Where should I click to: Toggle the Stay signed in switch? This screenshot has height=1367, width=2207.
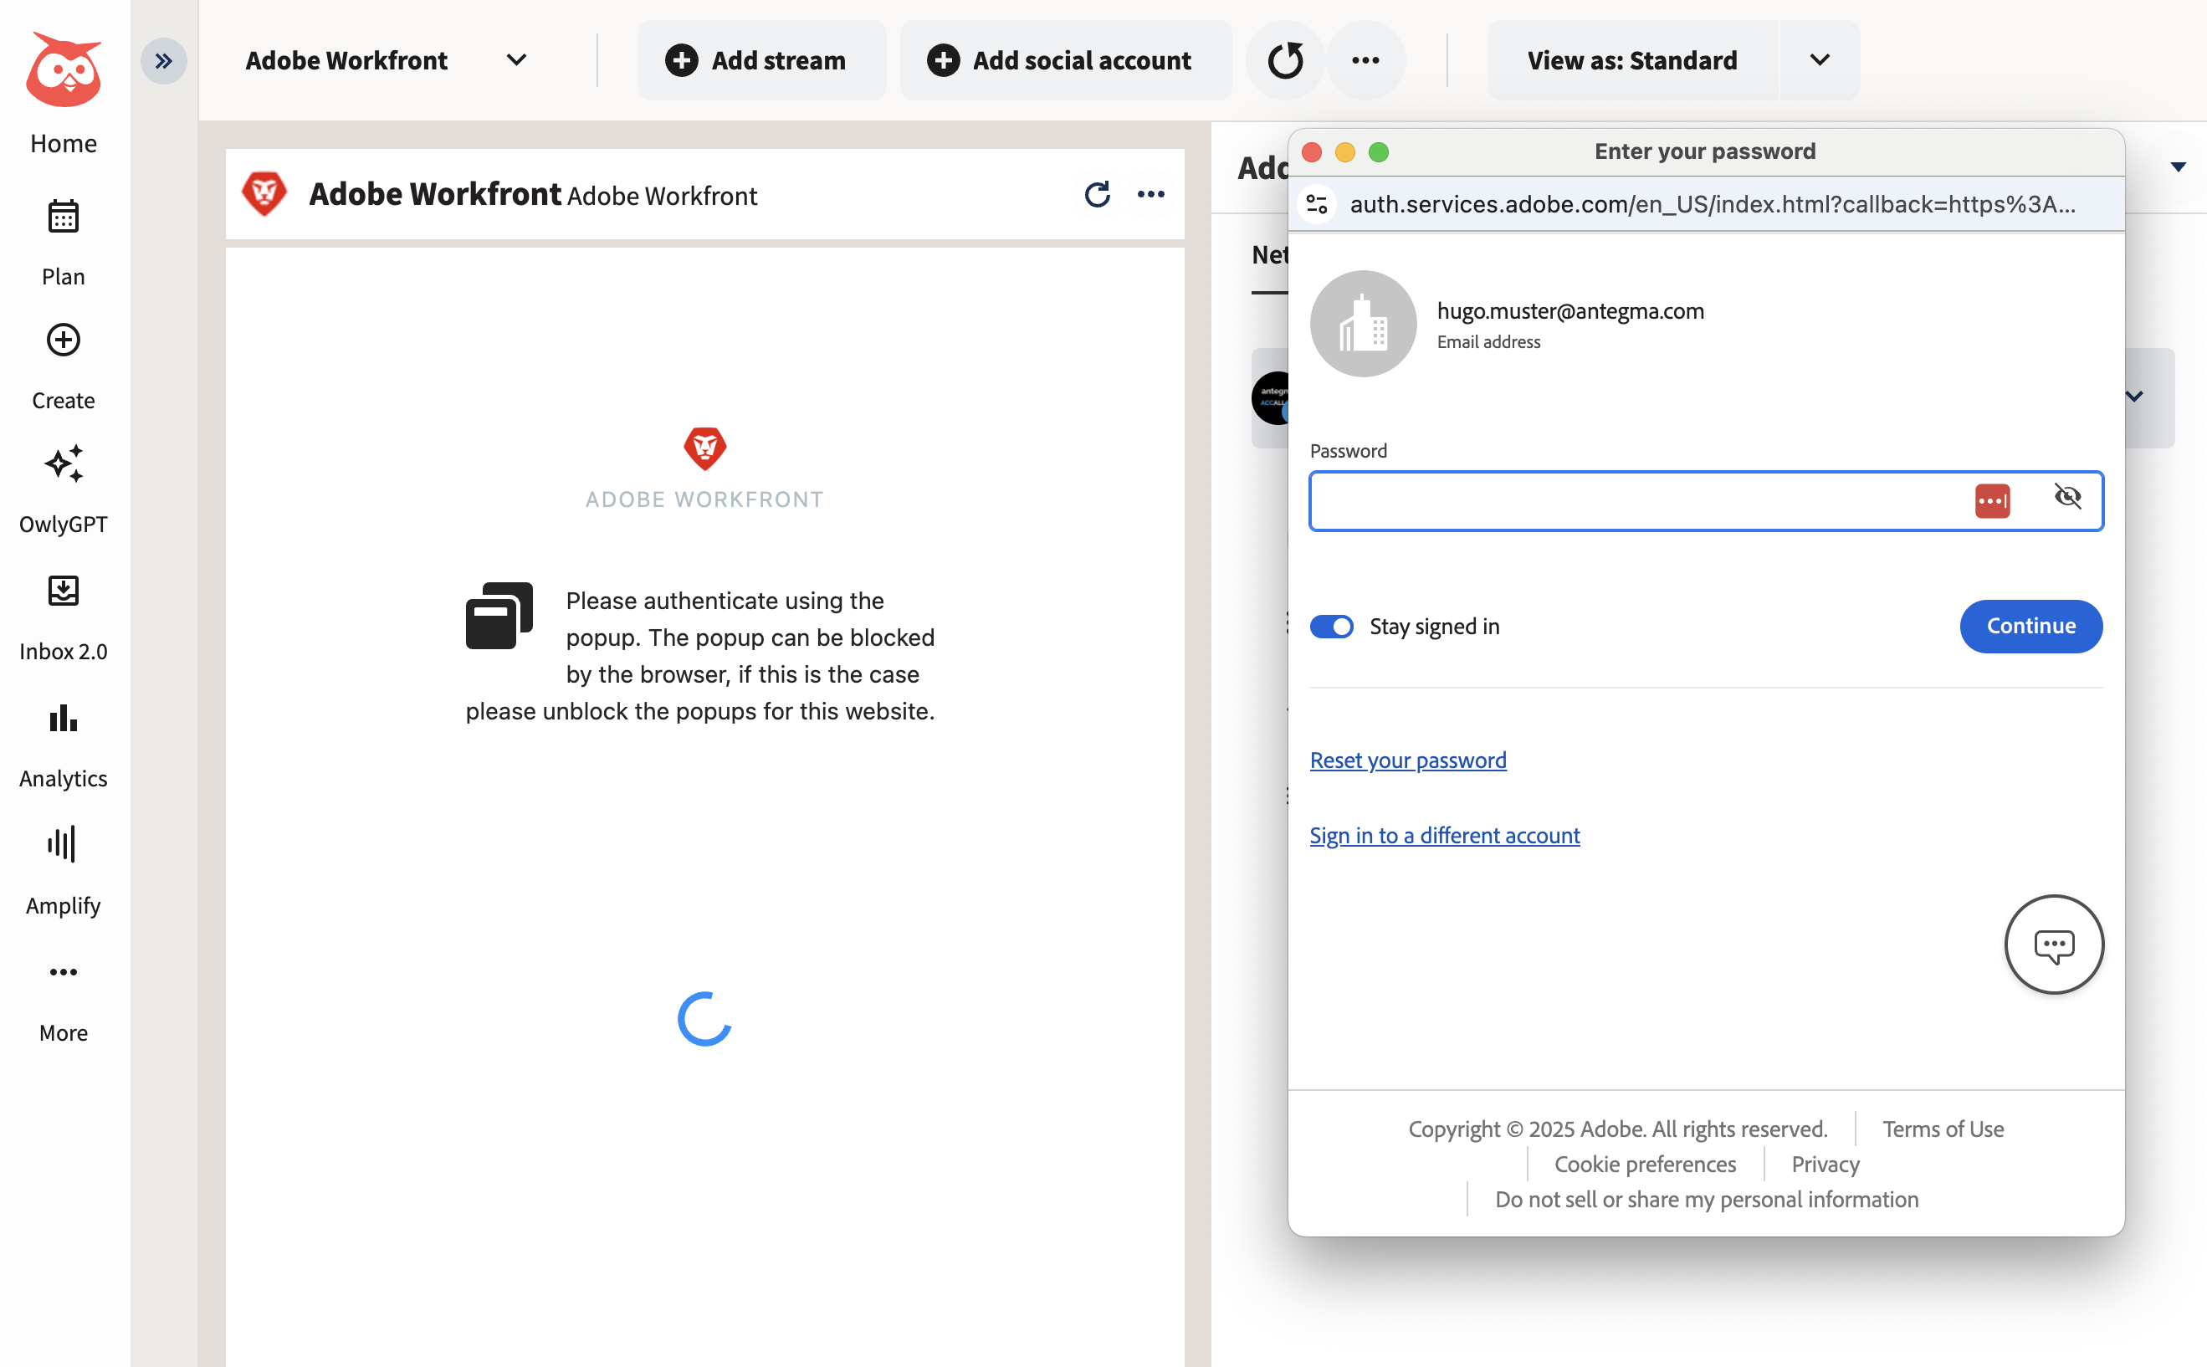(1331, 627)
